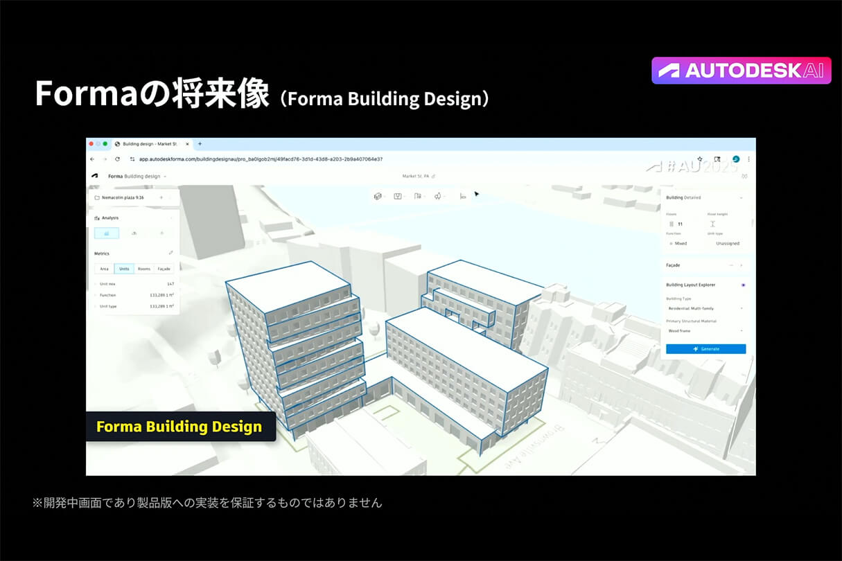The height and width of the screenshot is (561, 842).
Task: Select the building massing tool in toolbar
Action: click(378, 196)
